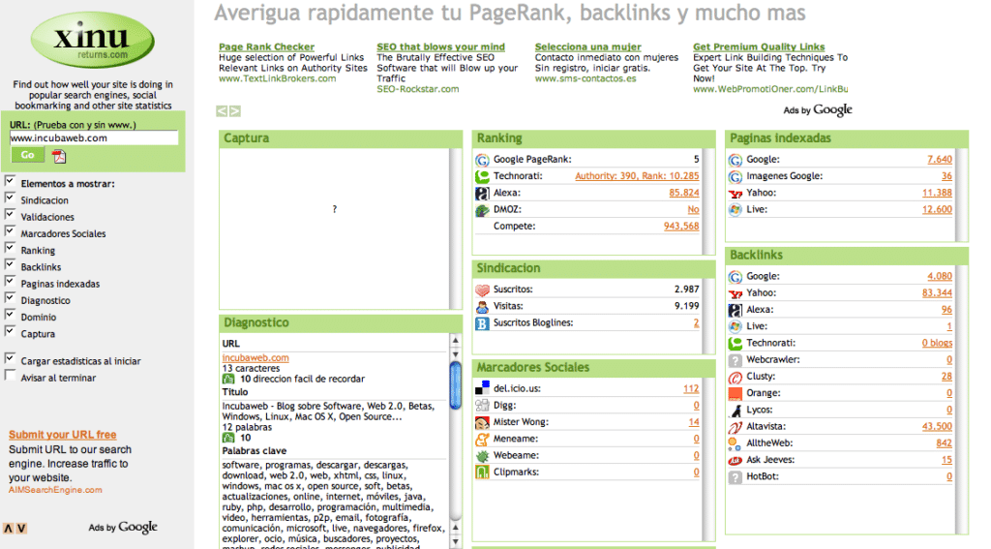
Task: Open Google indexed pages 7.640 link
Action: tap(939, 160)
